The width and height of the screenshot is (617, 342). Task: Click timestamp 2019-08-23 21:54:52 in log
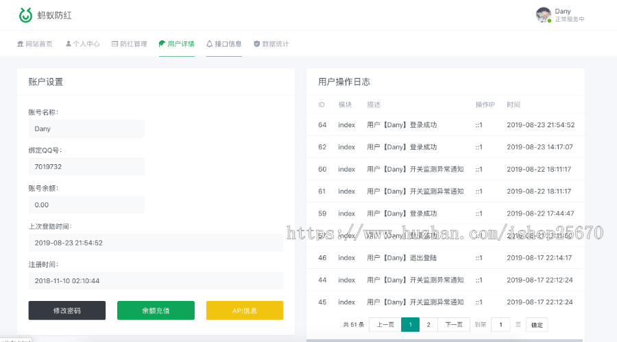click(x=541, y=125)
